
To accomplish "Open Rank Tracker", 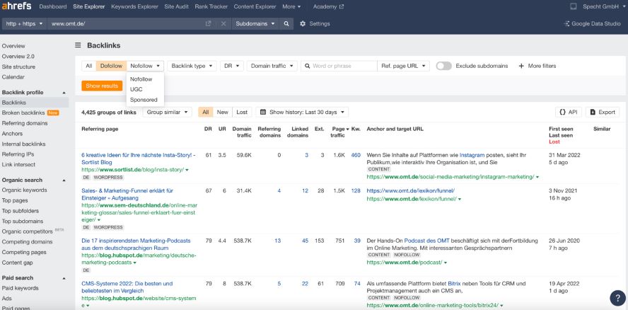I will [211, 6].
